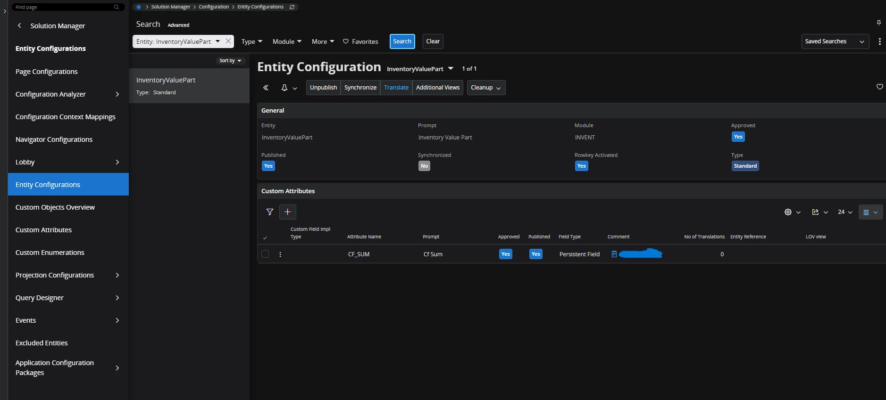
Task: Click the double-chevron collapse list icon
Action: [x=266, y=88]
